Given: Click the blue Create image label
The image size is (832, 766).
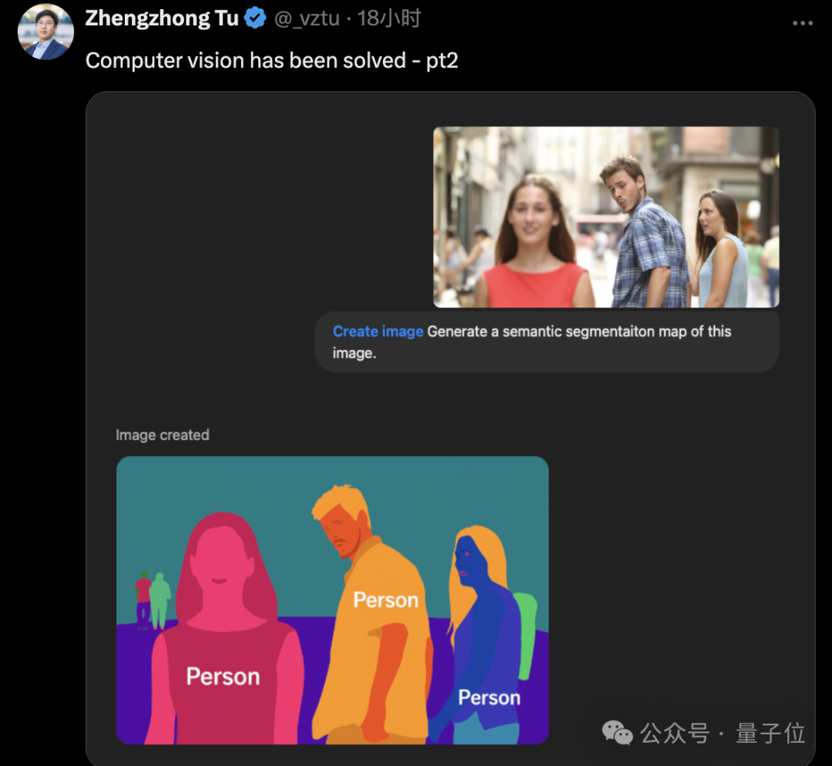Looking at the screenshot, I should 377,331.
